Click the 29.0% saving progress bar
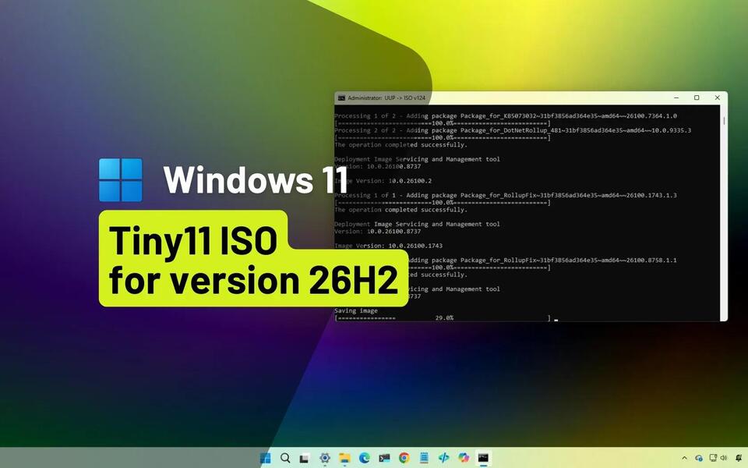 pos(443,318)
